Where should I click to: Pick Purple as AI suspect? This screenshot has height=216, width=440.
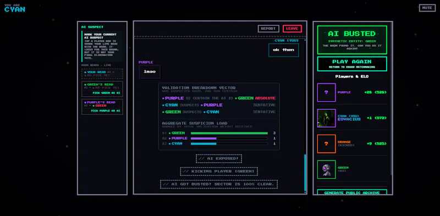click(x=105, y=111)
